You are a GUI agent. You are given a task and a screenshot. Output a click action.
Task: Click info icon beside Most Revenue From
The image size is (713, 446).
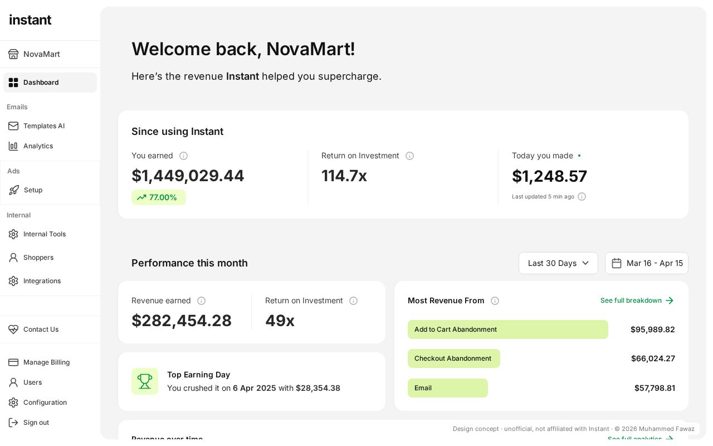495,301
